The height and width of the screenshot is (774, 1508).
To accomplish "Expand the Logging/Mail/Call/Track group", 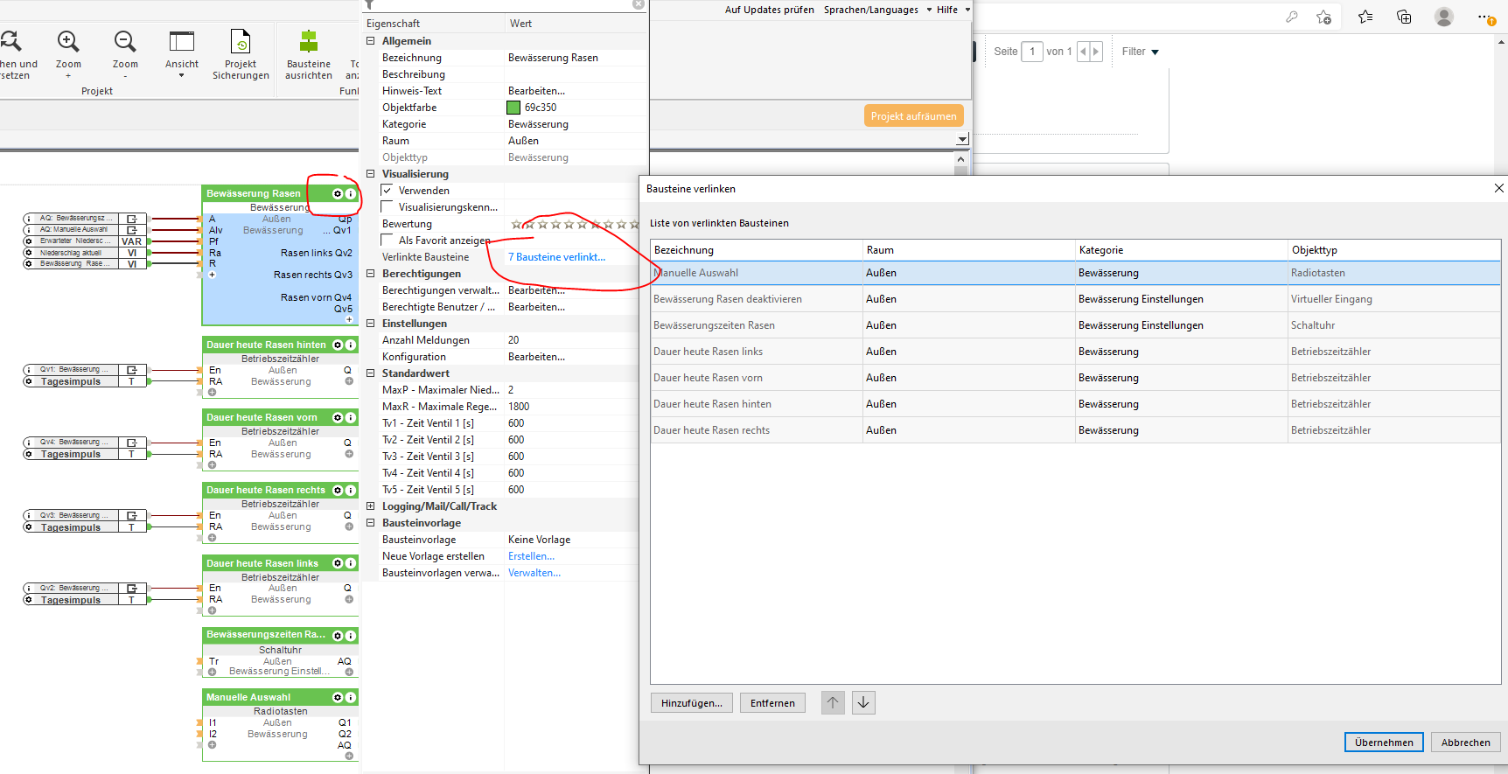I will coord(370,506).
